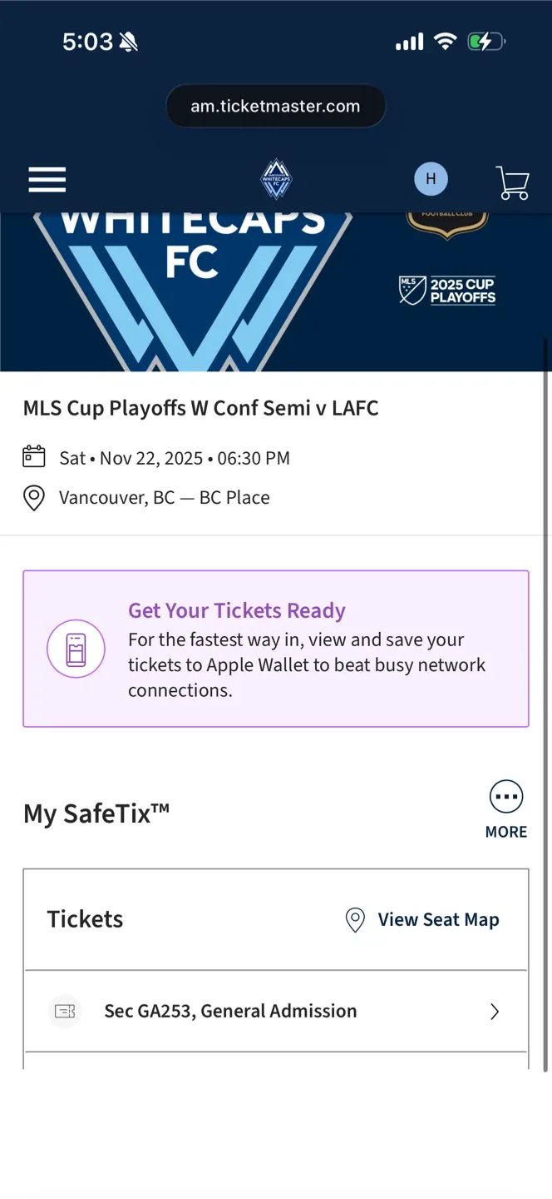Tap the ticket icon beside Sec GA253
The image size is (552, 1199).
pyautogui.click(x=65, y=1011)
